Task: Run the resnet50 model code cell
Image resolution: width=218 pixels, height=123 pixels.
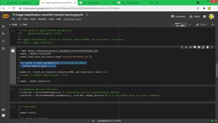Action: (13, 51)
